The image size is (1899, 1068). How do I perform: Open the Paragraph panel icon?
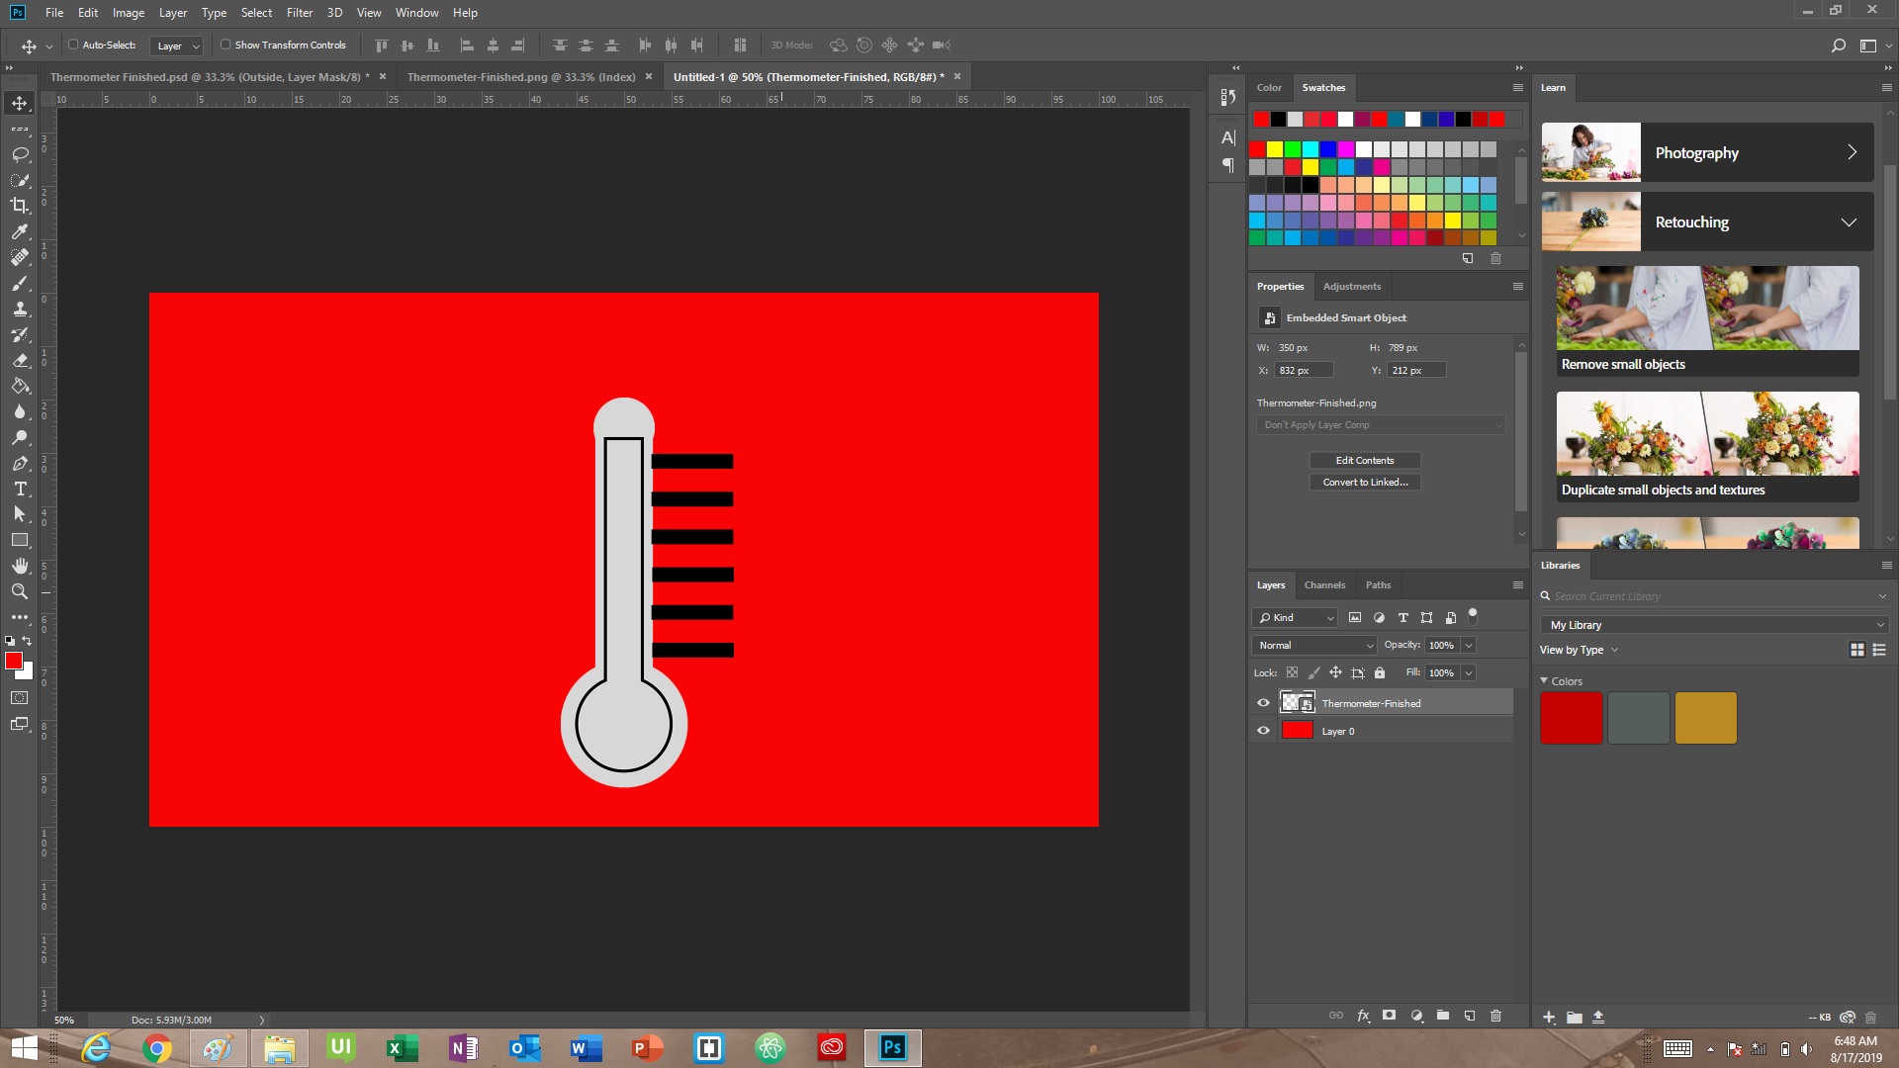pos(1228,165)
